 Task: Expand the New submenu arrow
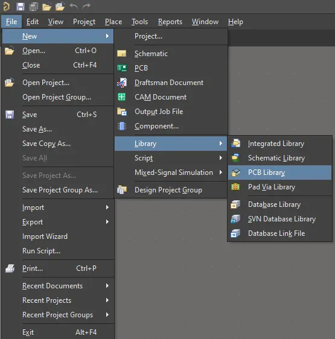click(107, 36)
